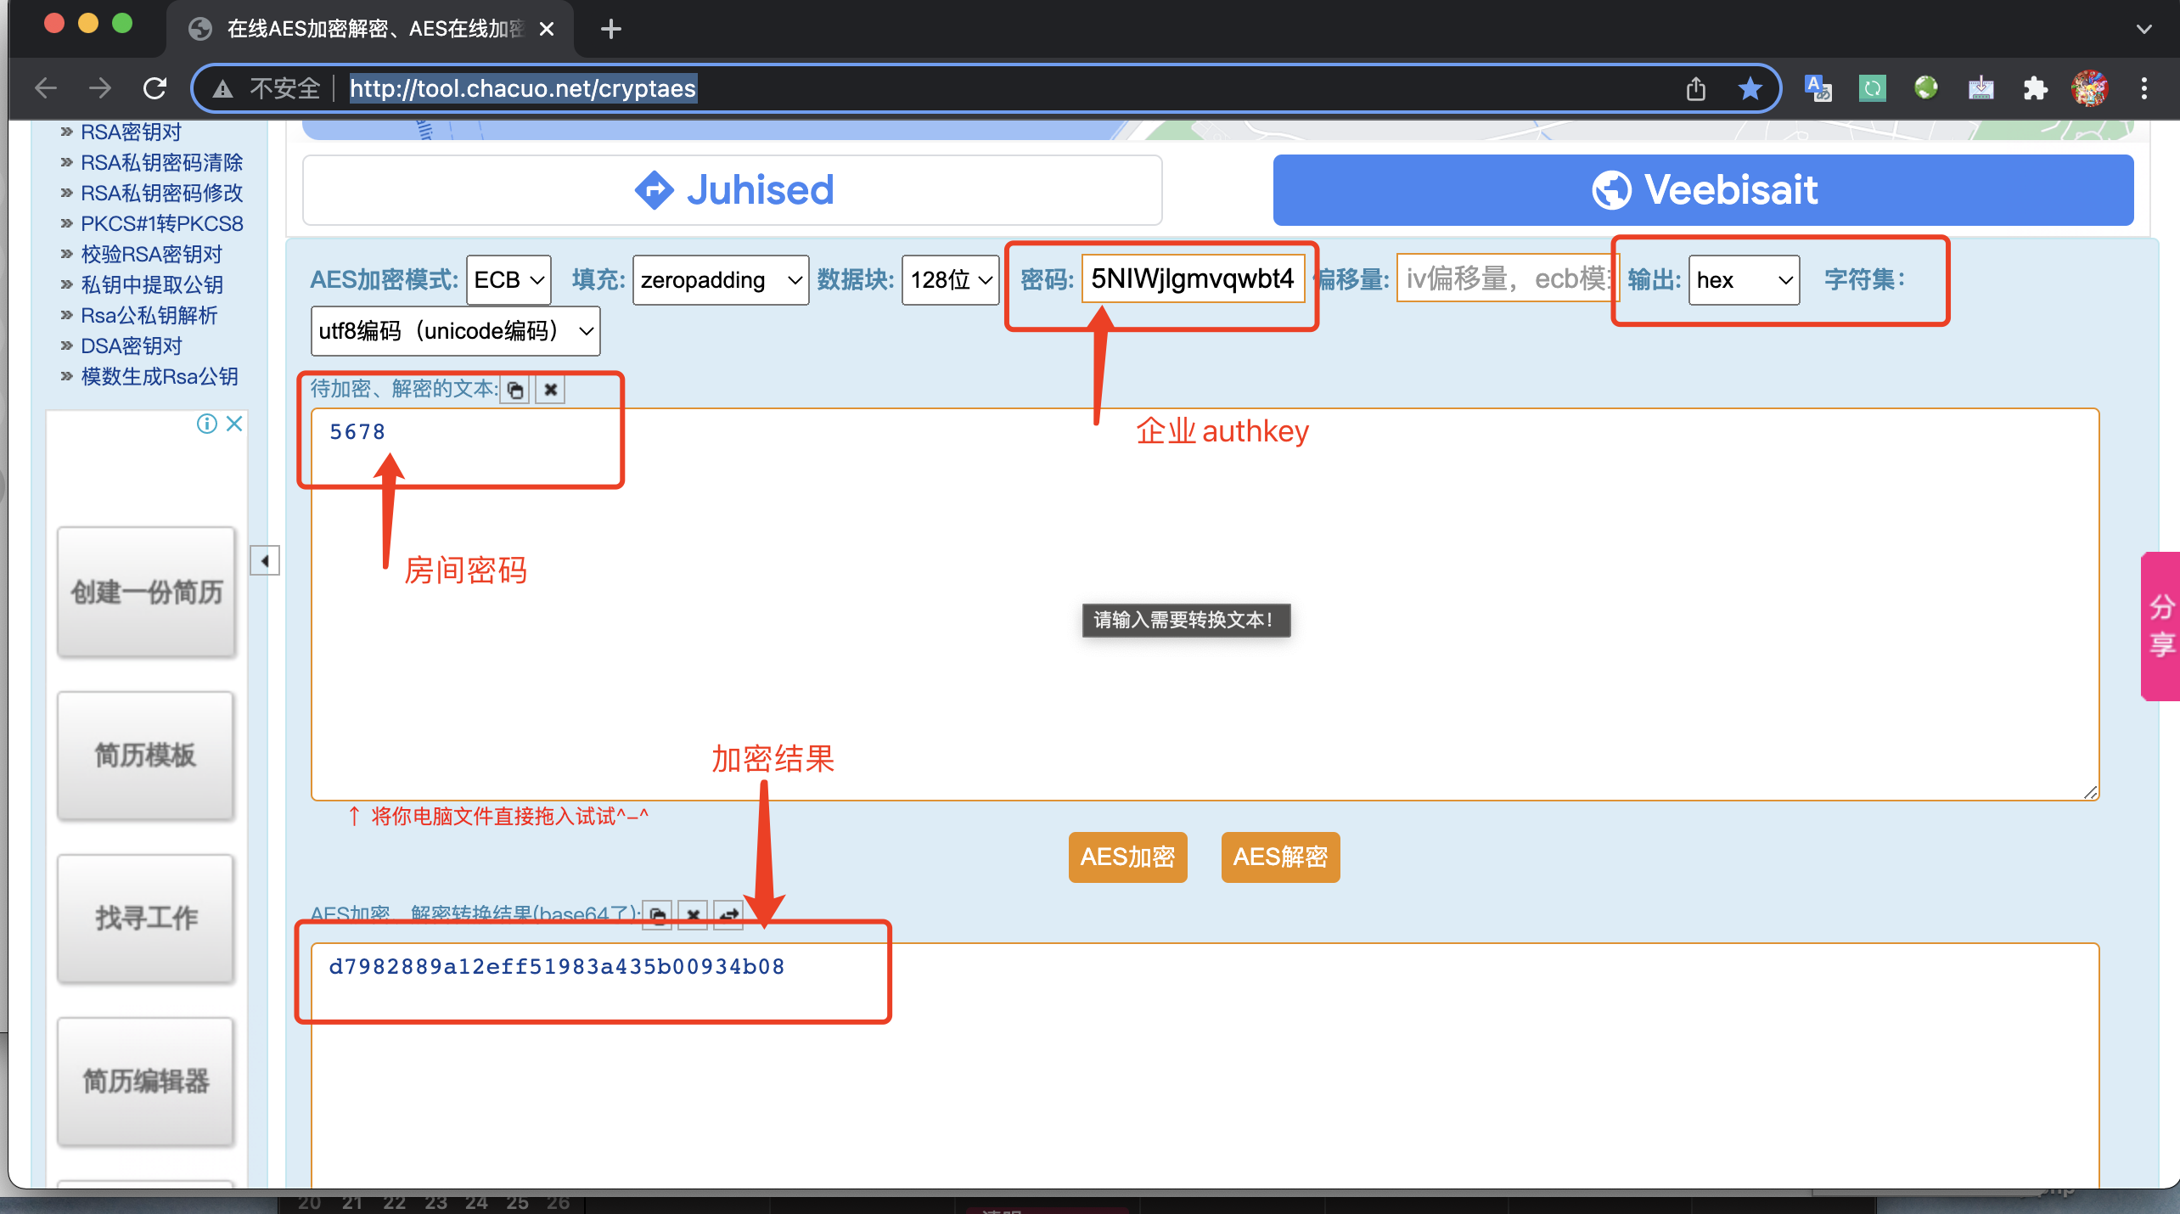This screenshot has height=1214, width=2180.
Task: Swap result back to input with arrows icon
Action: click(728, 914)
